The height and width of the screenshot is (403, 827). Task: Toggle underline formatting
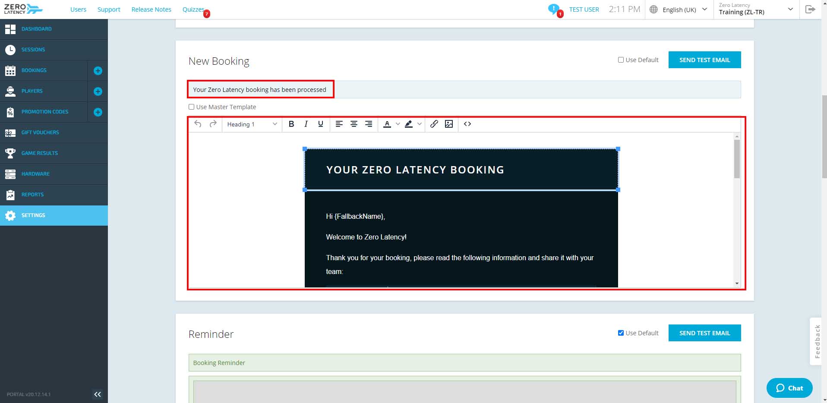[x=321, y=124]
